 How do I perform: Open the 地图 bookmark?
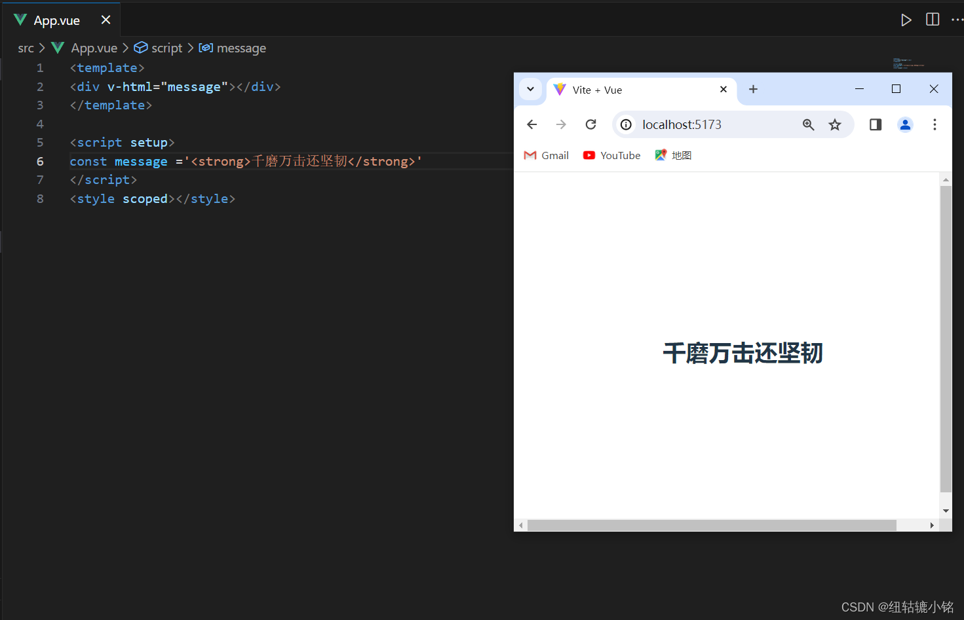pos(672,155)
